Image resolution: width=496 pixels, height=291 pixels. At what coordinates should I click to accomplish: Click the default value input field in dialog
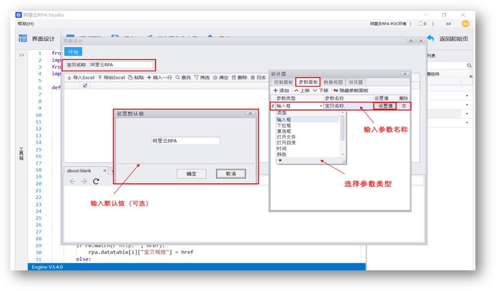tap(186, 141)
